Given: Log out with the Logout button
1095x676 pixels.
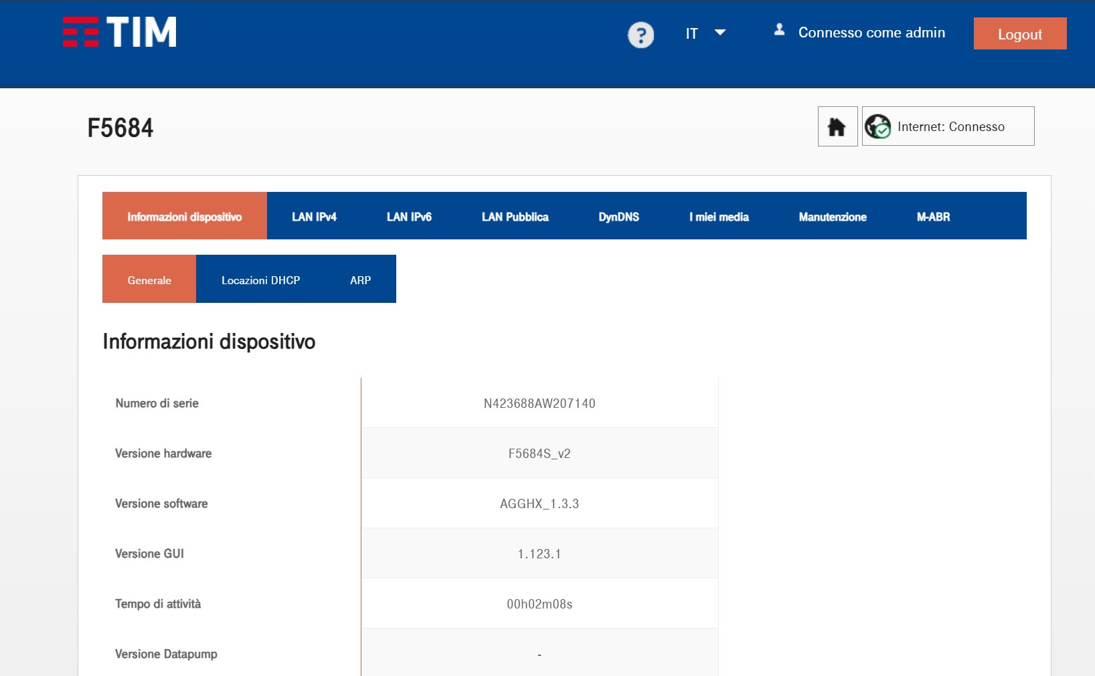Looking at the screenshot, I should [x=1019, y=34].
